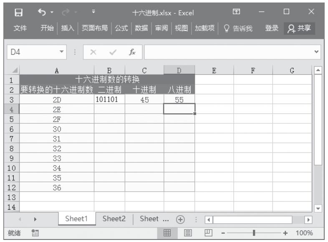Switch to Sheet2 tab
328x242 pixels.
pos(114,219)
